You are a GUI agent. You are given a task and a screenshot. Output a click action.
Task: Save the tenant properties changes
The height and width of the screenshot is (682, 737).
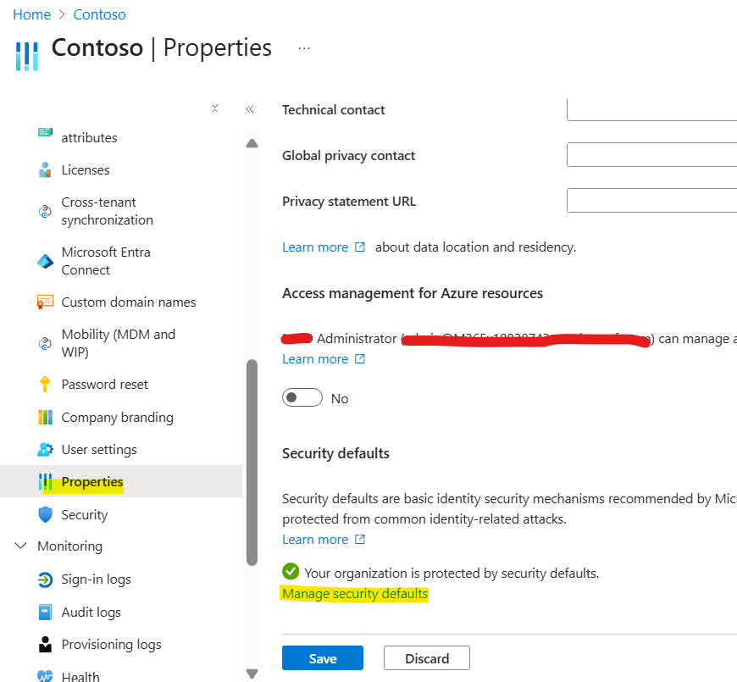(322, 657)
